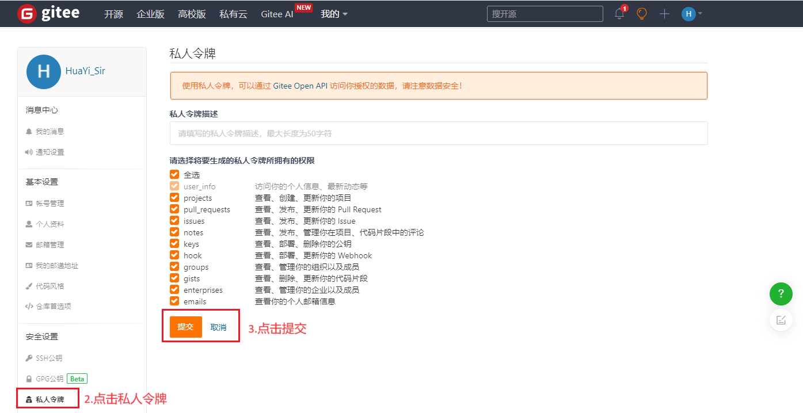803x413 pixels.
Task: Click the 提交 submit button
Action: (186, 327)
